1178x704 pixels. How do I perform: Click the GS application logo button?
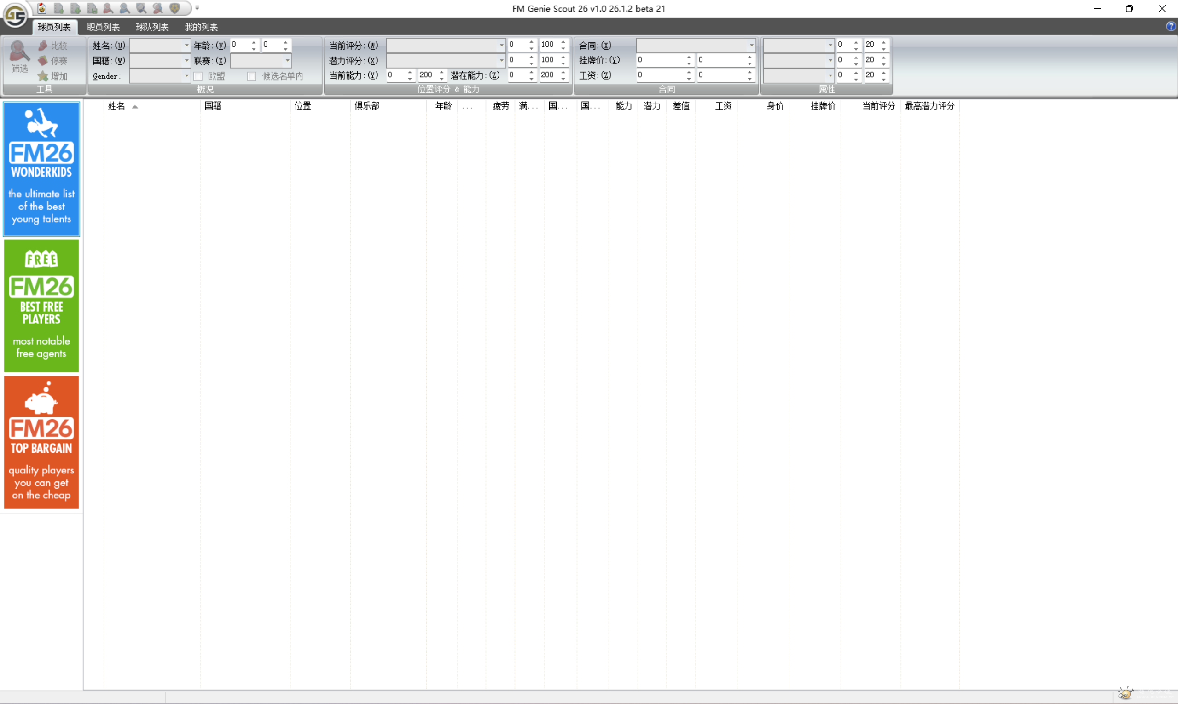pyautogui.click(x=15, y=15)
